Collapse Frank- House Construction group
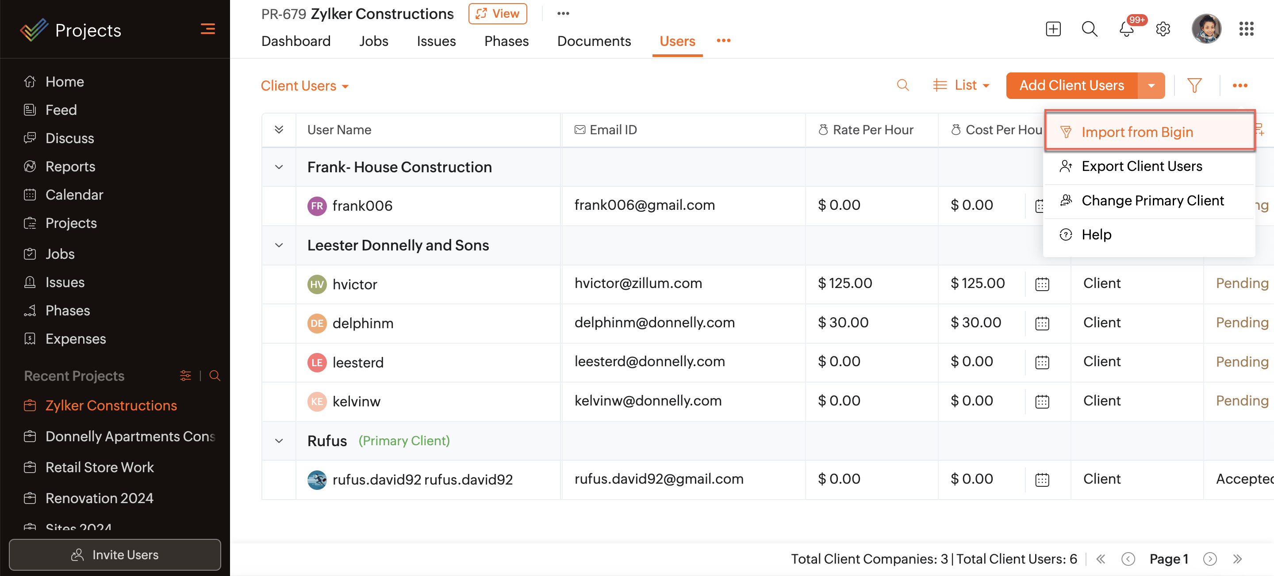Viewport: 1274px width, 576px height. pyautogui.click(x=279, y=167)
